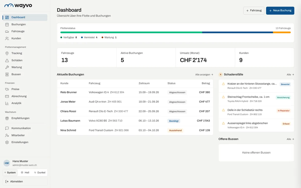Click the Fahrzeuge car icon

pyautogui.click(x=7, y=31)
